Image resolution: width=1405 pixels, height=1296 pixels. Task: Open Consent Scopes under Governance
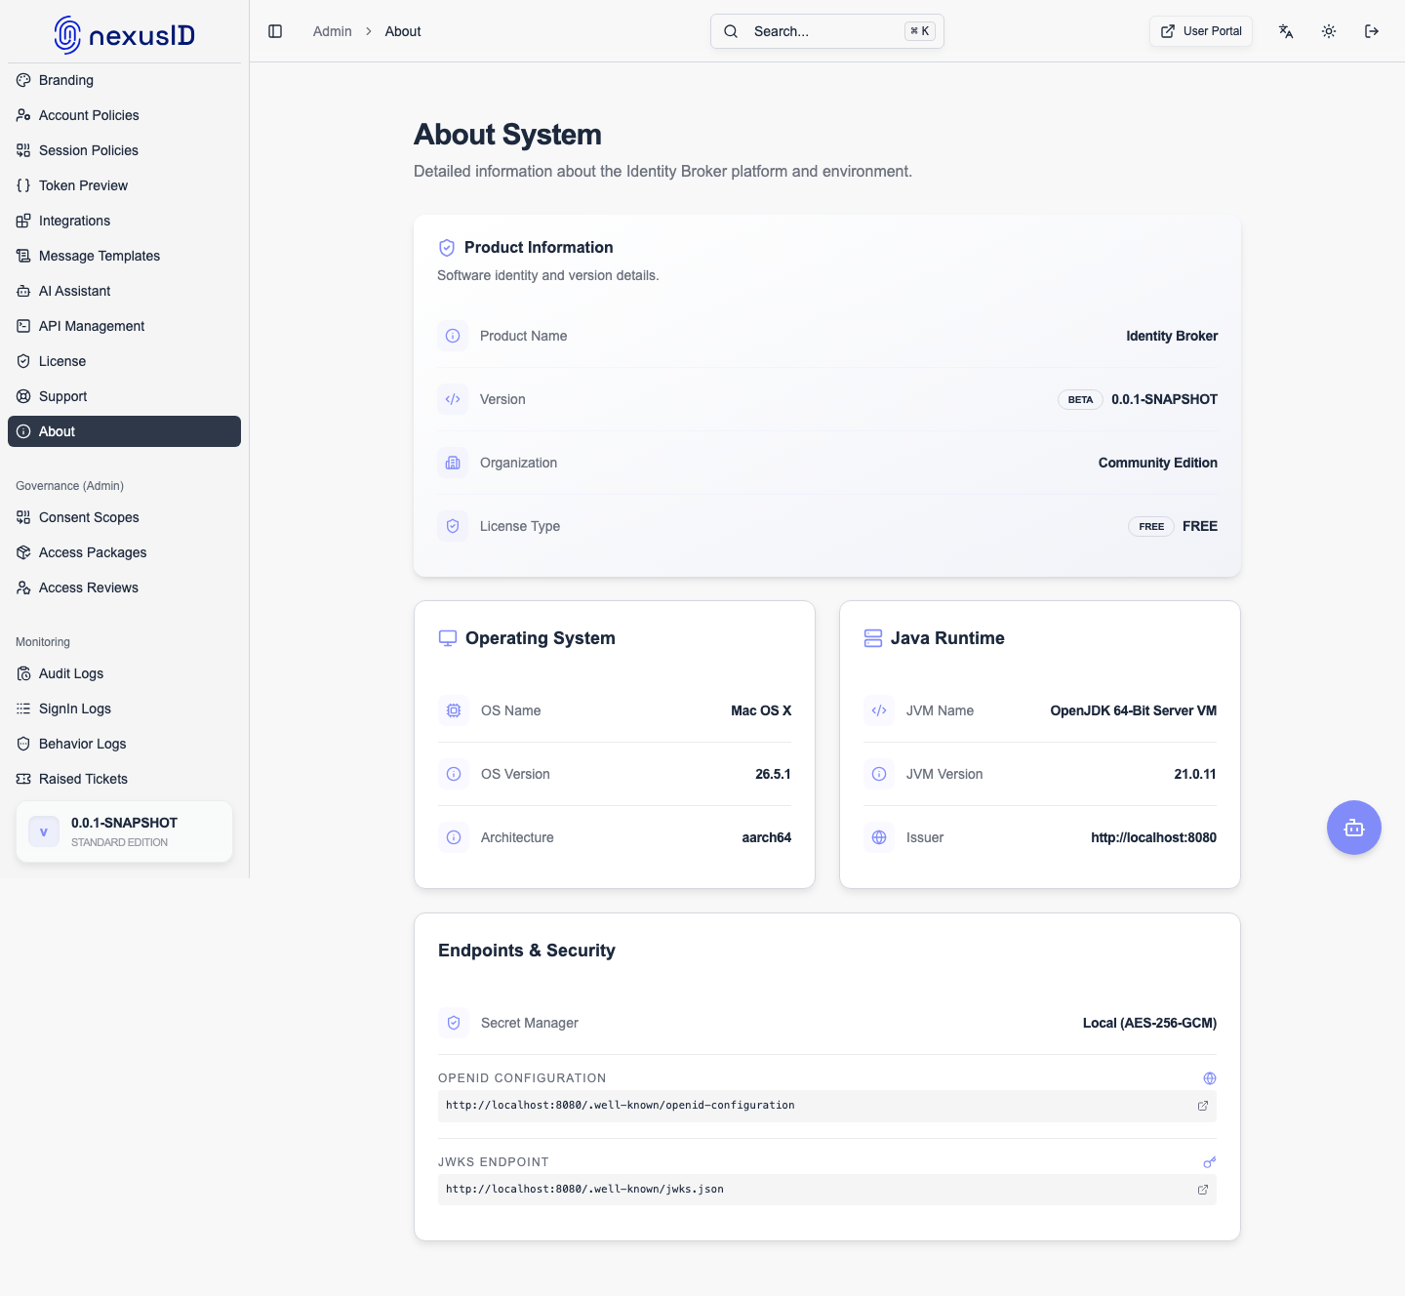pos(124,517)
